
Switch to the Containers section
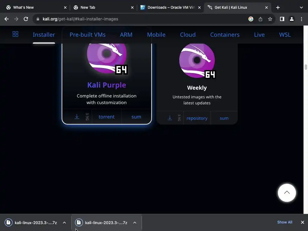225,35
